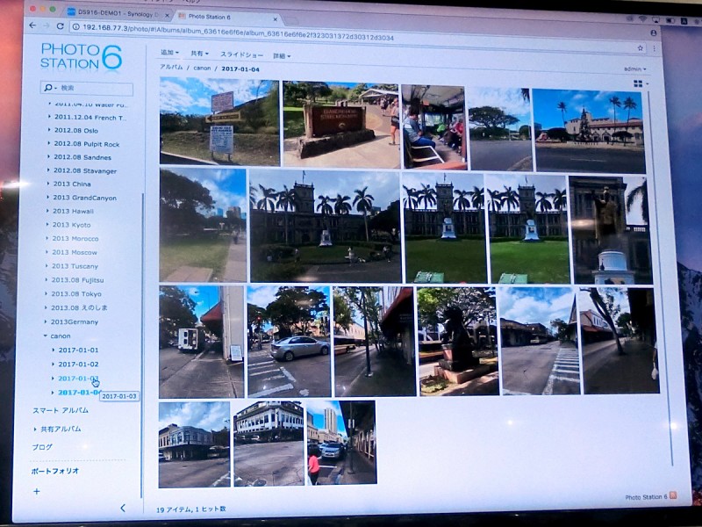Screen dimensions: 702x527
Task: Open the 共有 dropdown menu
Action: [x=200, y=54]
